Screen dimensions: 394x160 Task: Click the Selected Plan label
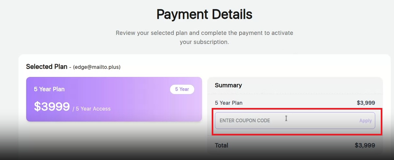tap(47, 67)
